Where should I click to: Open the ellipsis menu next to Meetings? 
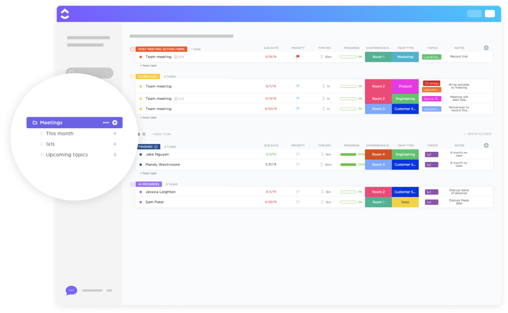106,122
